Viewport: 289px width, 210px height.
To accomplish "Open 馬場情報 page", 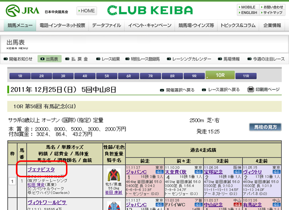I will coord(229,59).
